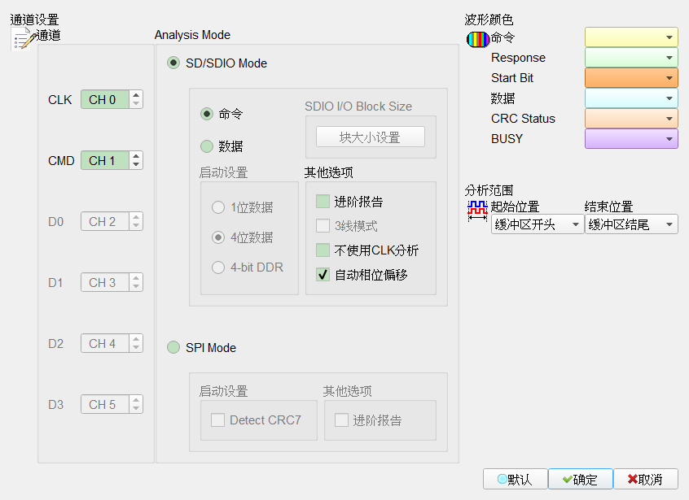Open 数据 waveform color dropdown

click(631, 98)
